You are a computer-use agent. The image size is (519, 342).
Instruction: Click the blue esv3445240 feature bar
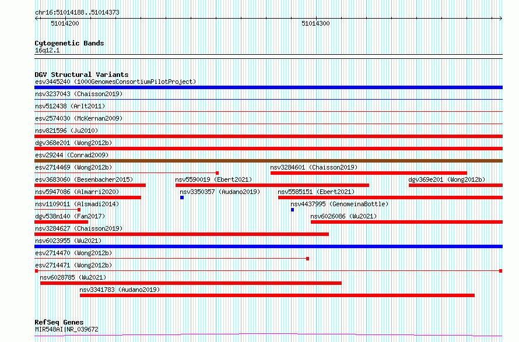[x=268, y=87]
